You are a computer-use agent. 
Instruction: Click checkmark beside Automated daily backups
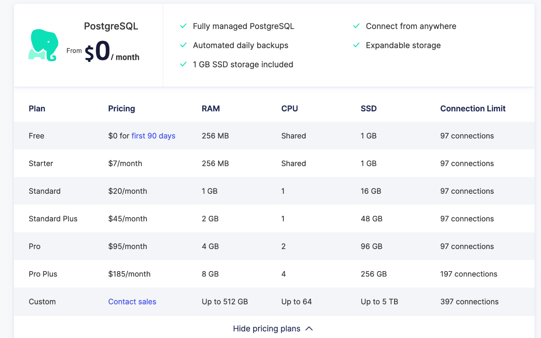[184, 45]
